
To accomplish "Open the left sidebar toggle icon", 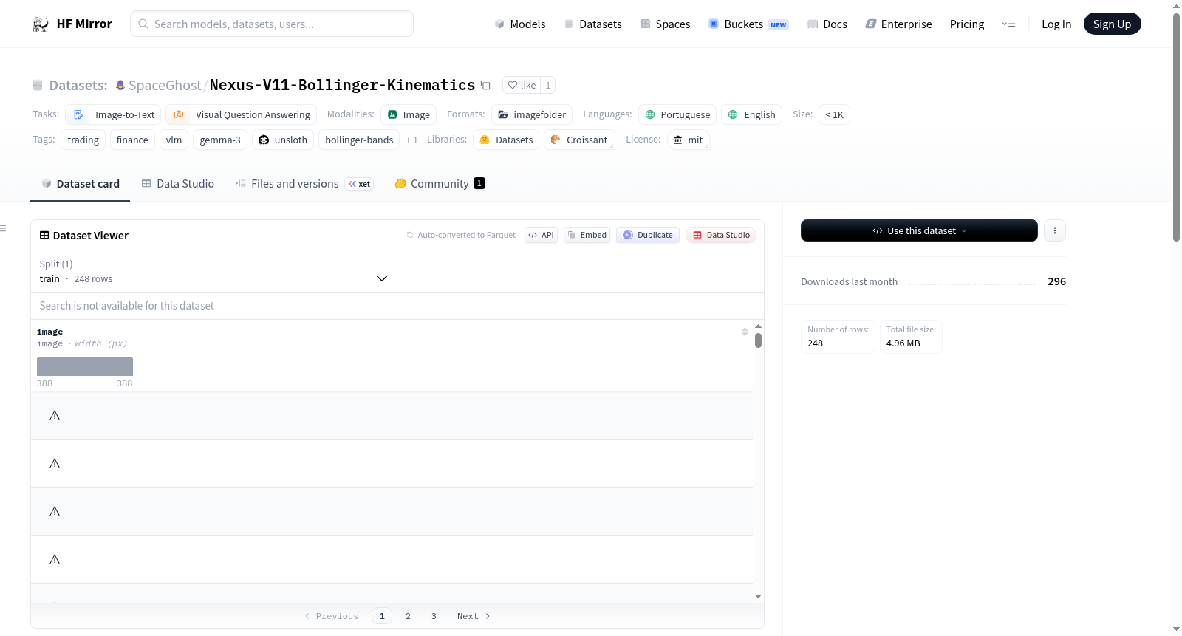I will [4, 228].
